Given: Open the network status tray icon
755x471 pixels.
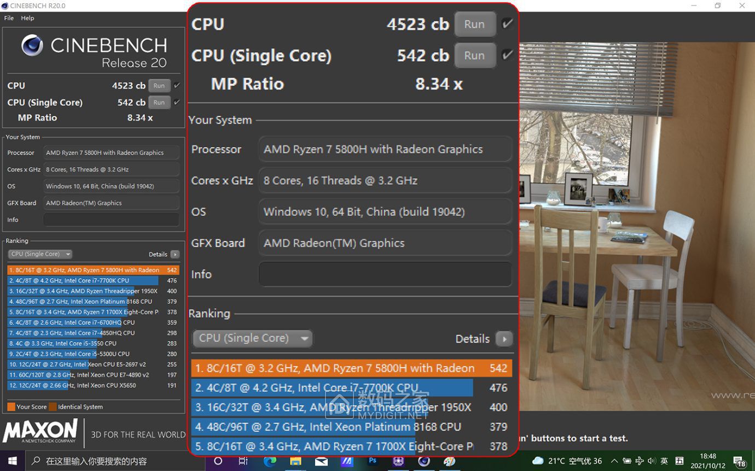Looking at the screenshot, I should point(640,461).
